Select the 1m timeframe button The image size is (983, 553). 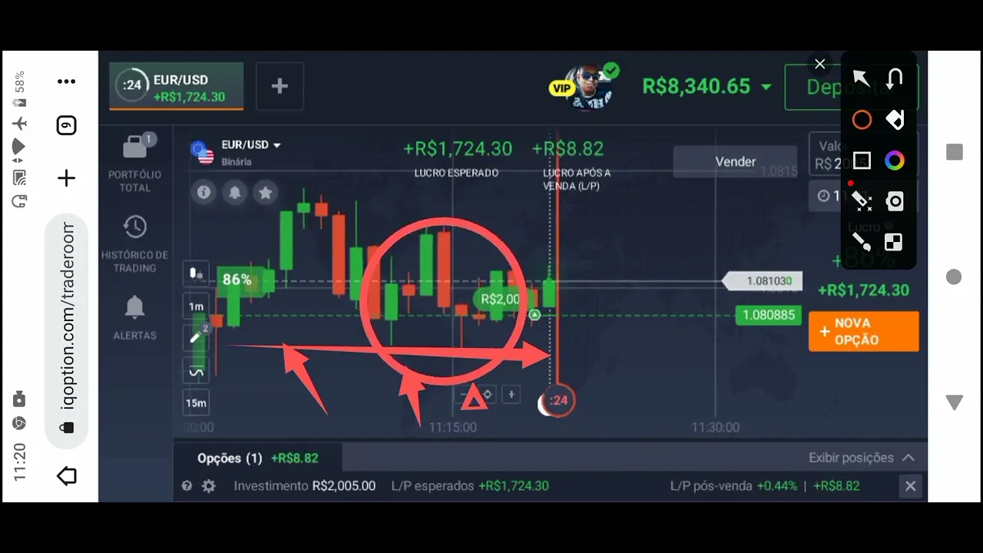[x=196, y=306]
